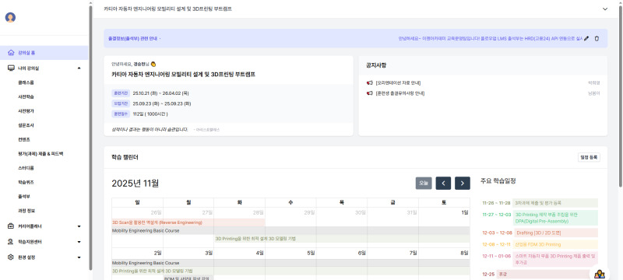Click the pencil edit icon in banner

coord(586,38)
